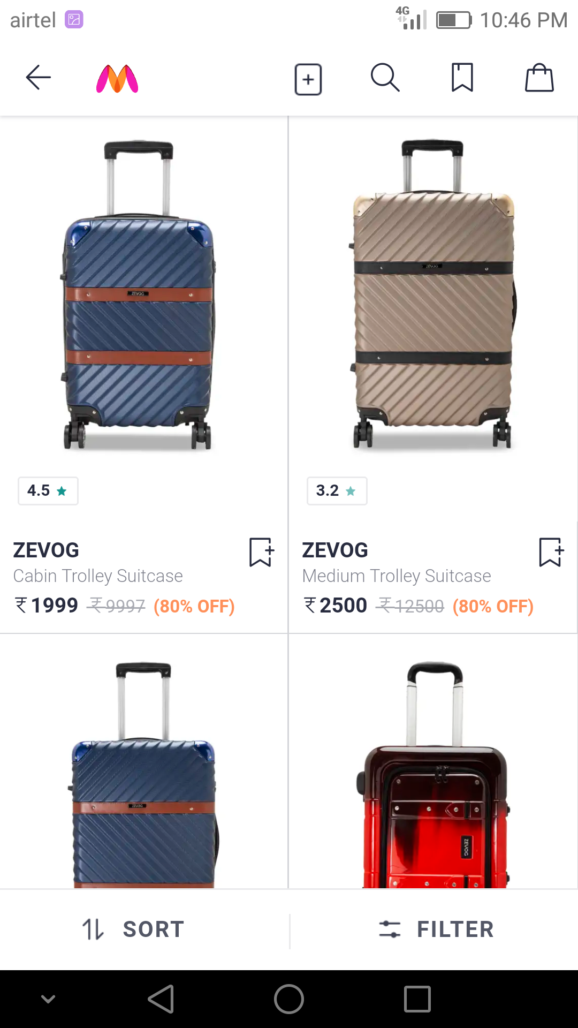578x1028 pixels.
Task: Open the saved wishlist collections icon
Action: coord(461,78)
